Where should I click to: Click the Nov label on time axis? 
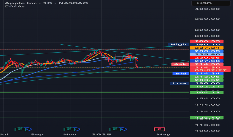70,135
